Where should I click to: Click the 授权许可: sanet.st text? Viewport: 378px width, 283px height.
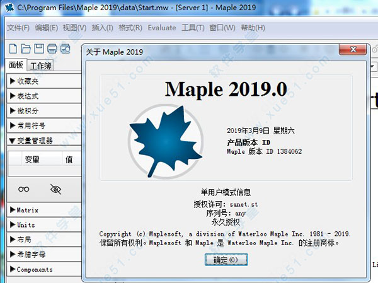[226, 204]
